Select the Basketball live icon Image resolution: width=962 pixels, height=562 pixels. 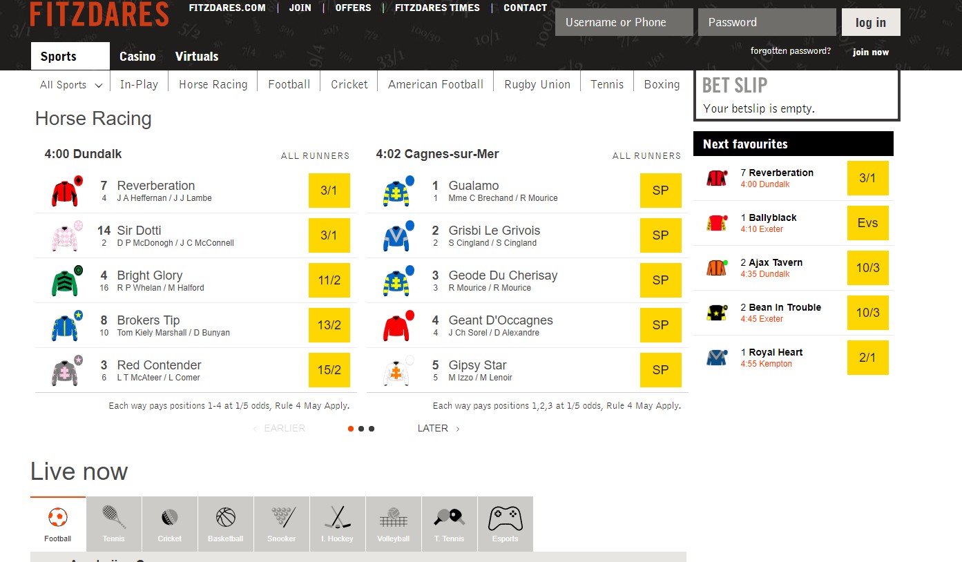(x=226, y=517)
